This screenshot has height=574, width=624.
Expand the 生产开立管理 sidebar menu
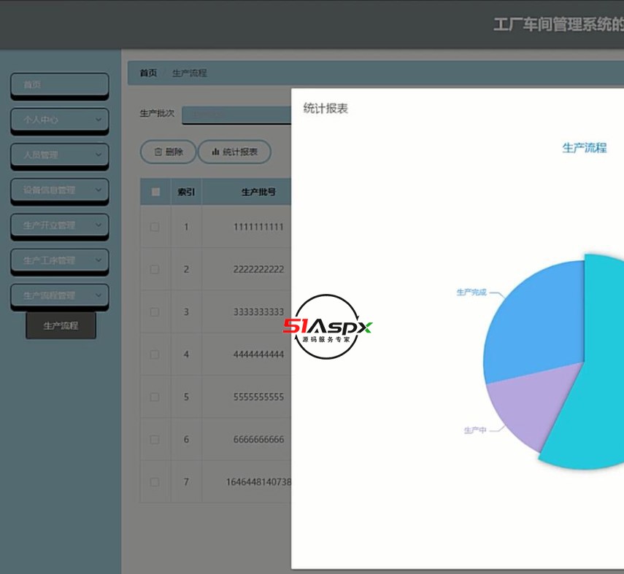(59, 225)
